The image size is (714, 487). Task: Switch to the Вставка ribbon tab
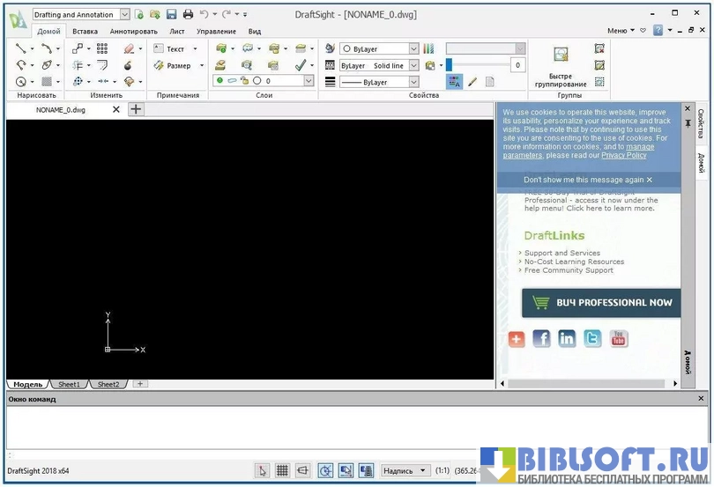tap(85, 31)
